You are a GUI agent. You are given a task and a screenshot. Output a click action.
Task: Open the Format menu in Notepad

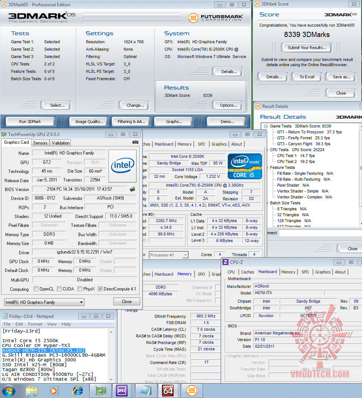[35, 324]
